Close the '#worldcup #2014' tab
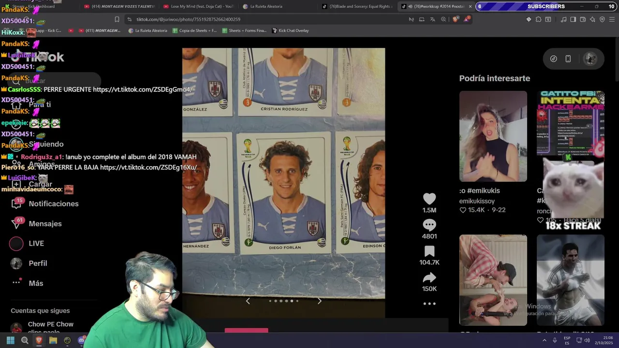The width and height of the screenshot is (619, 348). coord(470,6)
